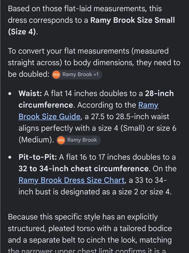This screenshot has height=253, width=189.
Task: Select the bullet point beside Waist
Action: tap(10, 94)
